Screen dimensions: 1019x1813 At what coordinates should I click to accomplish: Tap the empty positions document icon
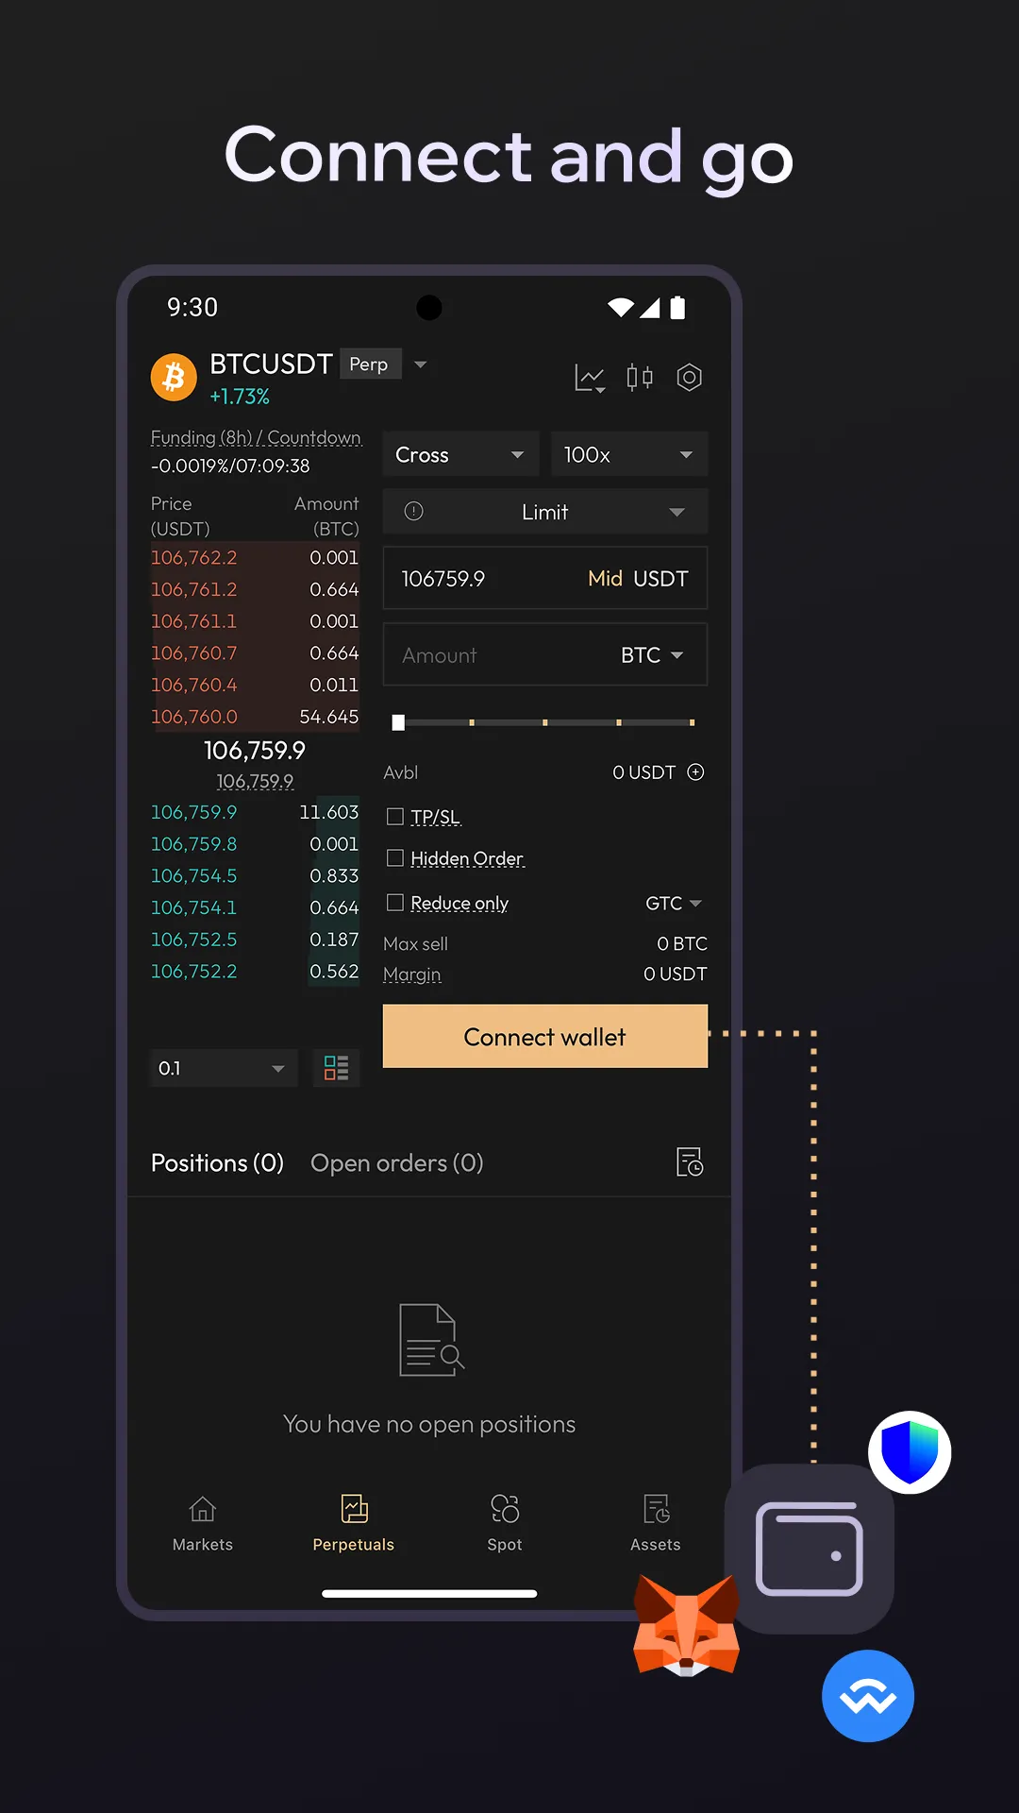[x=432, y=1340]
